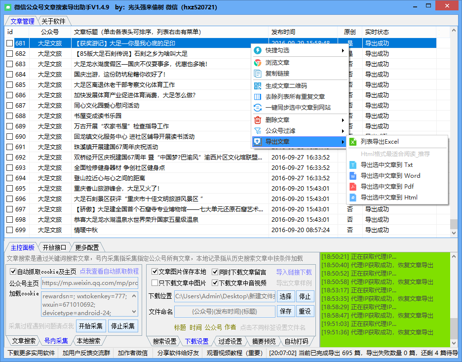Click the Chrome icon beside 浏览文章
Viewport: 462px width, 362px height.
click(x=258, y=63)
